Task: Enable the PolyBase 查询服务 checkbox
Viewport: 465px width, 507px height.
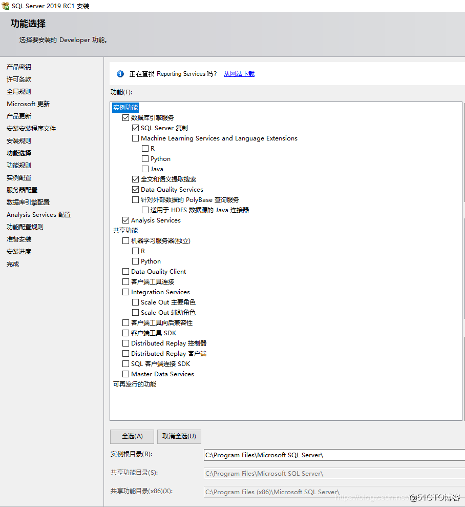Action: click(x=135, y=200)
